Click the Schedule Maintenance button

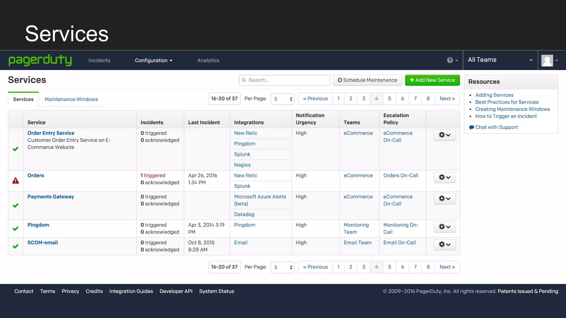(x=367, y=80)
